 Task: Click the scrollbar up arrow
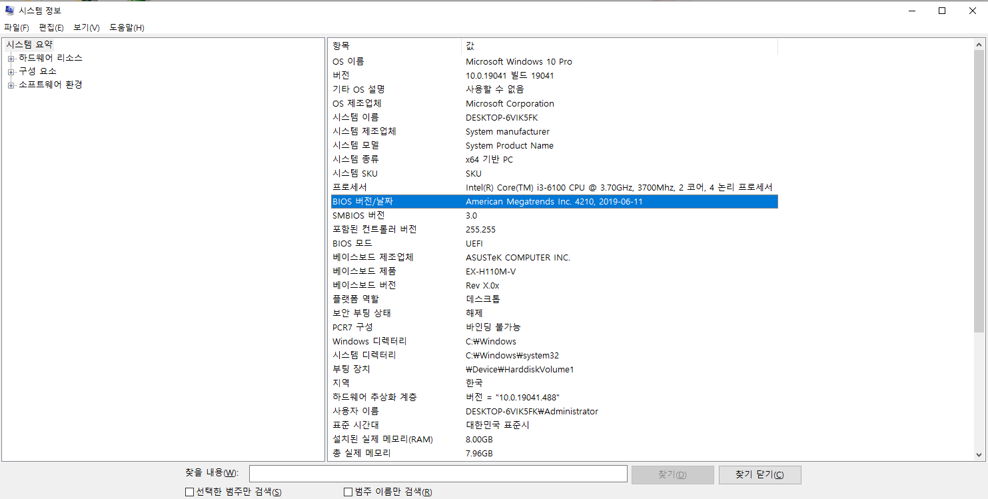tap(979, 44)
